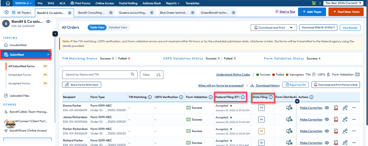Open more options for Parker Richardson
The image size is (368, 146).
click(354, 131)
